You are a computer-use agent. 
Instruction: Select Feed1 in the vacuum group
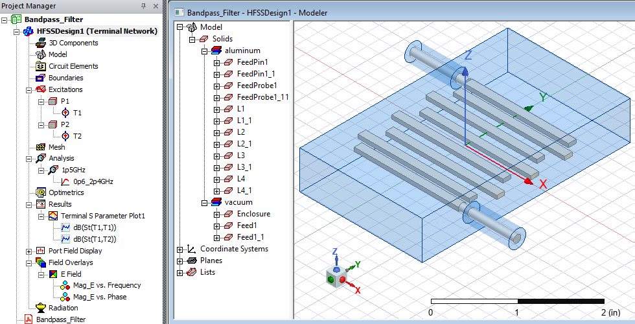[247, 226]
